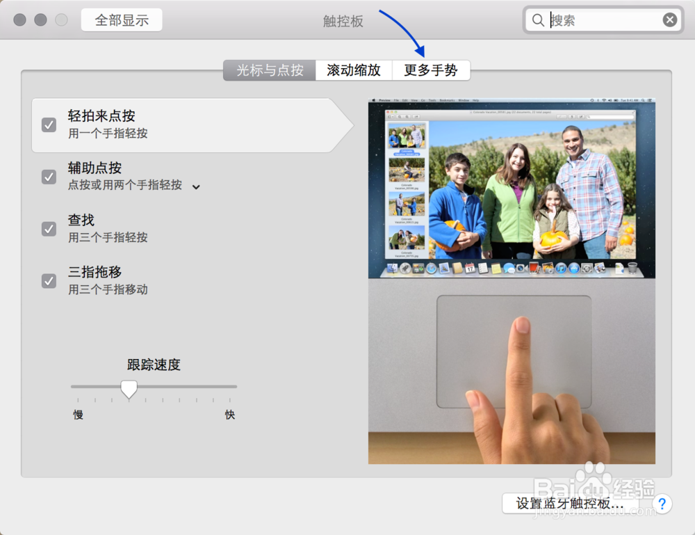Click the 全部显示 button
This screenshot has height=535, width=695.
121,20
